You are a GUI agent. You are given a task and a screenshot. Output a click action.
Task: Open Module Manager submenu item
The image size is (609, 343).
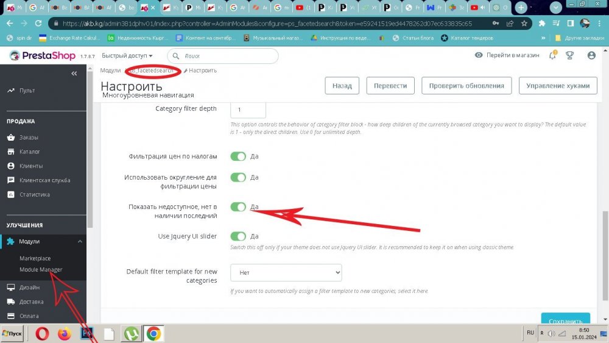pos(41,269)
